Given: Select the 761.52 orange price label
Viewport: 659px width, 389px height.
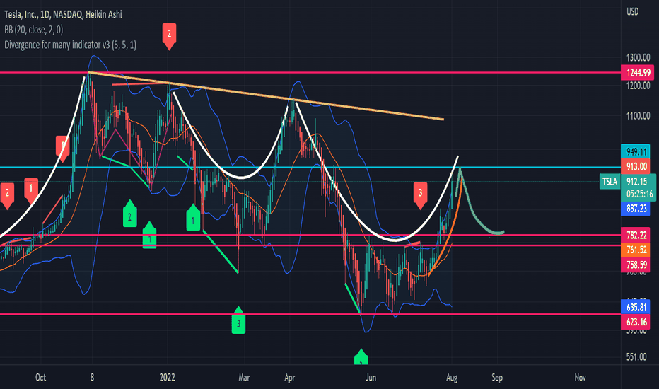Looking at the screenshot, I should [x=636, y=250].
